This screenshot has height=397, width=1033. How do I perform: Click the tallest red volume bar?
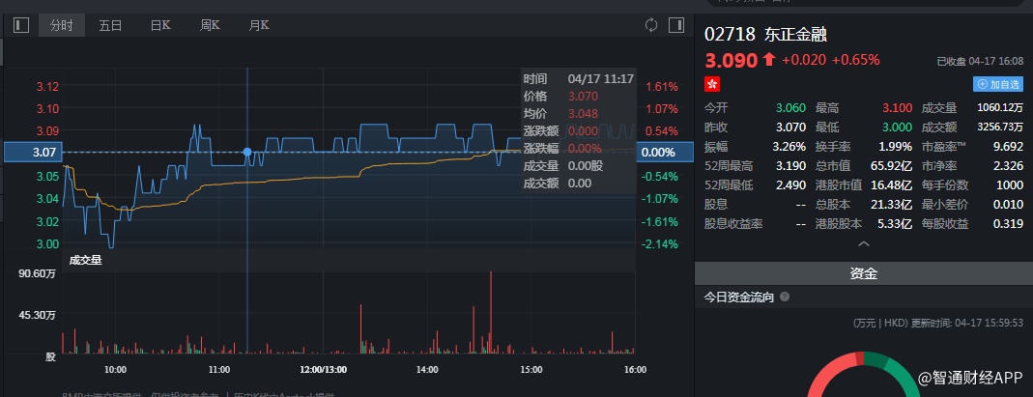tap(491, 311)
